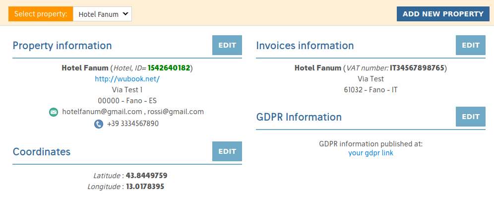Click the hotelfanum@gmail.com email address

[x=102, y=112]
